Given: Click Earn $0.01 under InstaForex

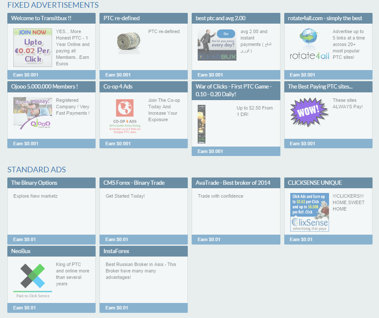Looking at the screenshot, I should point(117,308).
